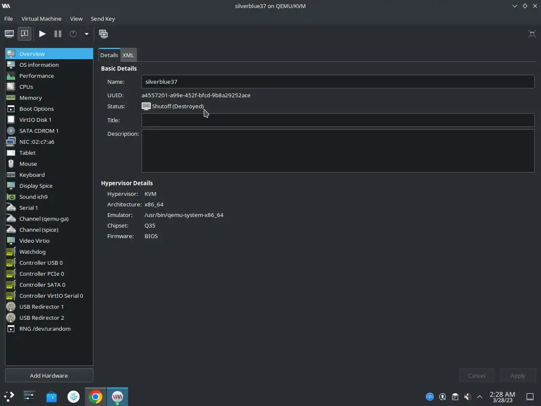
Task: Open the clipboard tray icon
Action: pos(455,397)
